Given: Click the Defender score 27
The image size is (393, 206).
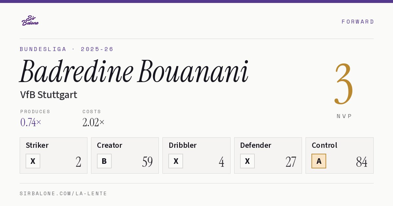Looking at the screenshot, I should point(291,162).
